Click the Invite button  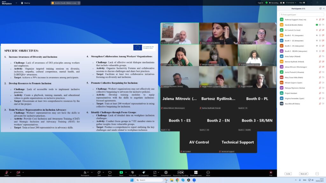288,174
